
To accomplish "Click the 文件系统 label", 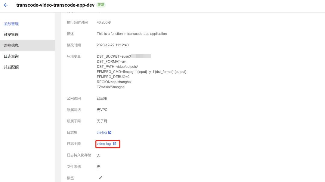I will pos(74,167).
